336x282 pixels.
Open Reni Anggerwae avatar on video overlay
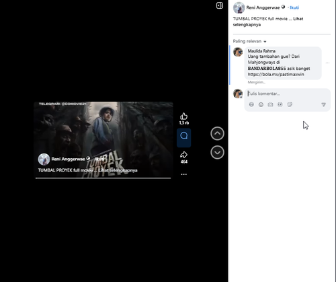44,160
